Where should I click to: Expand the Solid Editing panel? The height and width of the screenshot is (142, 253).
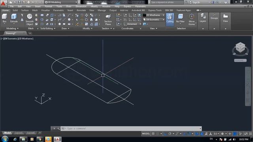click(x=48, y=28)
